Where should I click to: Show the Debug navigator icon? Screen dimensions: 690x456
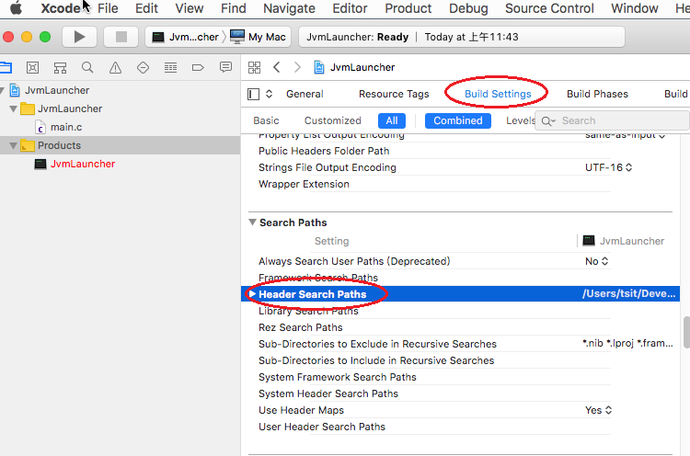170,67
